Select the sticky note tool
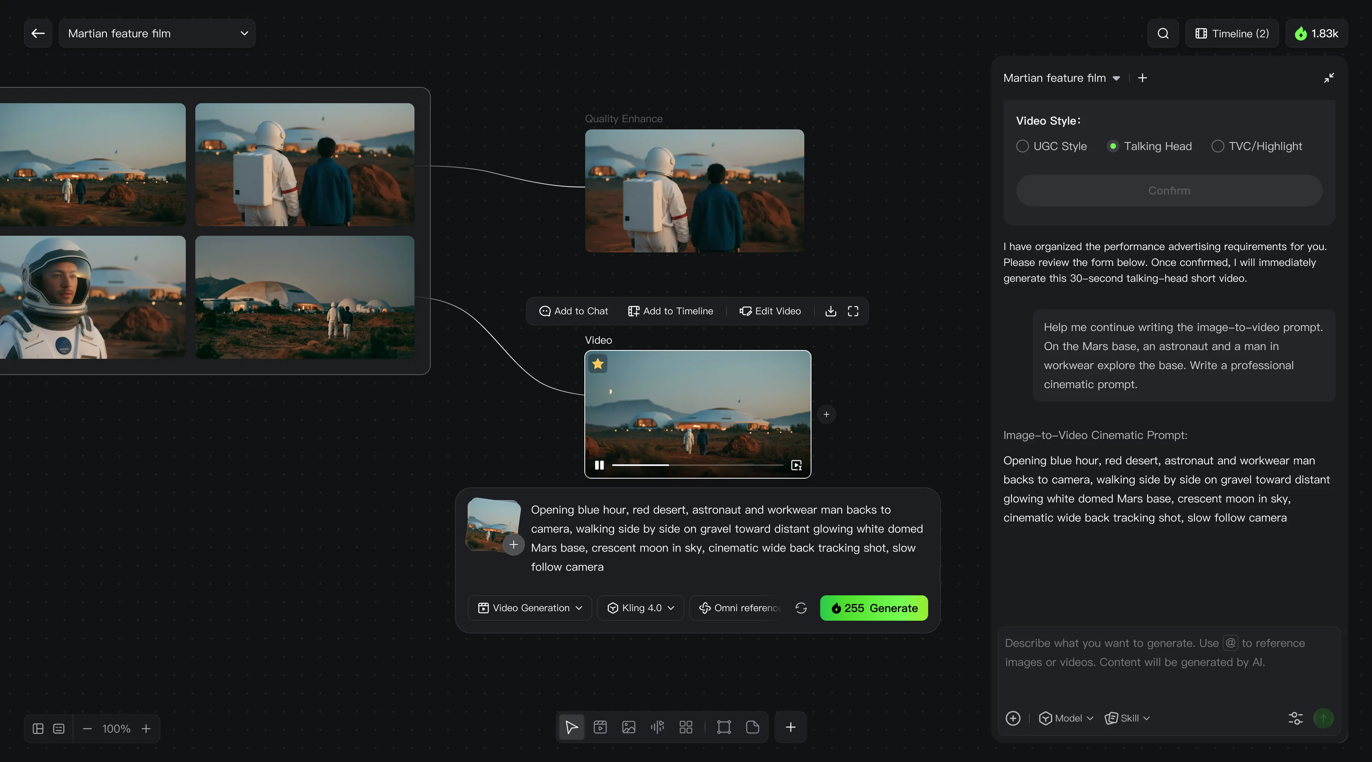1372x762 pixels. click(753, 727)
